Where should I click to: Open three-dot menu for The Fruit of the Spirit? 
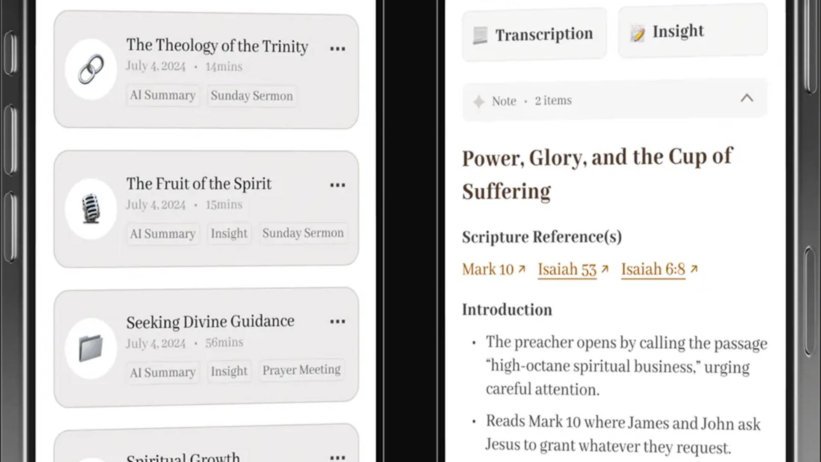point(337,185)
